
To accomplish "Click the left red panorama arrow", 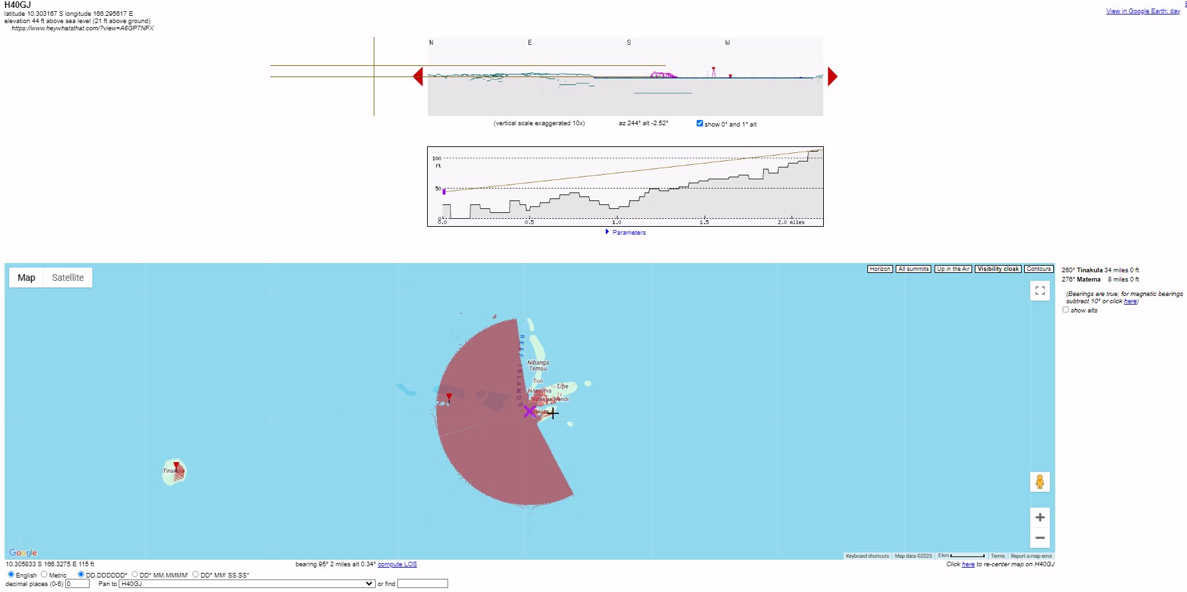I will [418, 76].
